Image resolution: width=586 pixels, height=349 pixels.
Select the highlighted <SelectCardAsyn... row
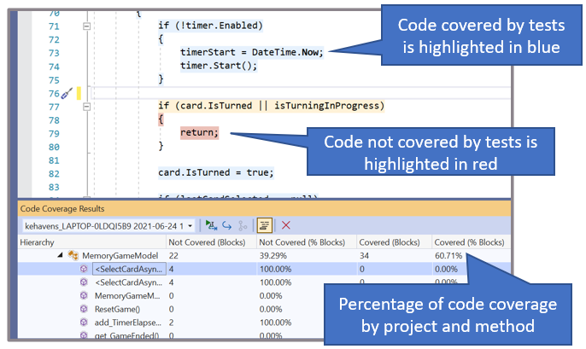[264, 269]
